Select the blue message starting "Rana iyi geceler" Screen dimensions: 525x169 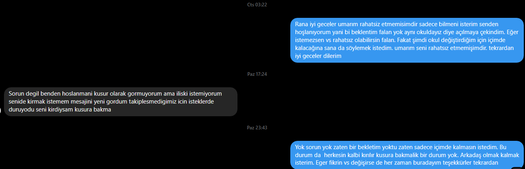point(407,40)
